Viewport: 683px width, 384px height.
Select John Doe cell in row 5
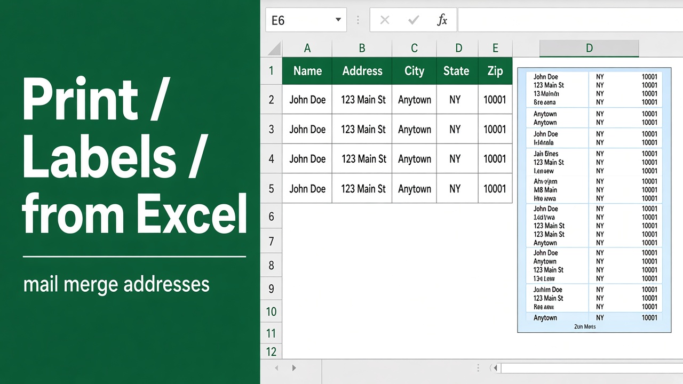point(307,188)
